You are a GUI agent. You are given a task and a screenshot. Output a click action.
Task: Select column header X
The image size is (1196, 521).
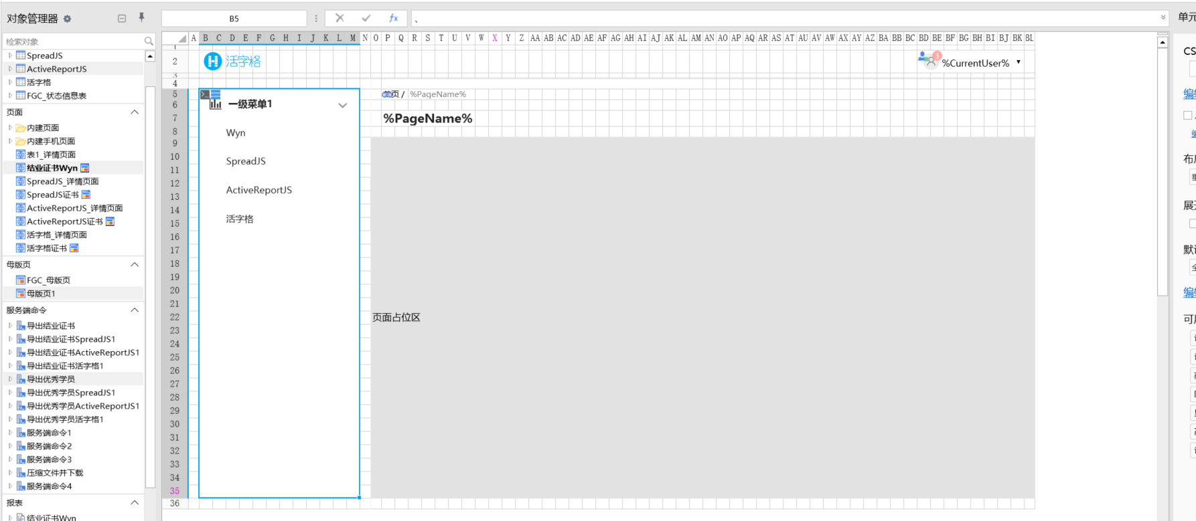[494, 38]
